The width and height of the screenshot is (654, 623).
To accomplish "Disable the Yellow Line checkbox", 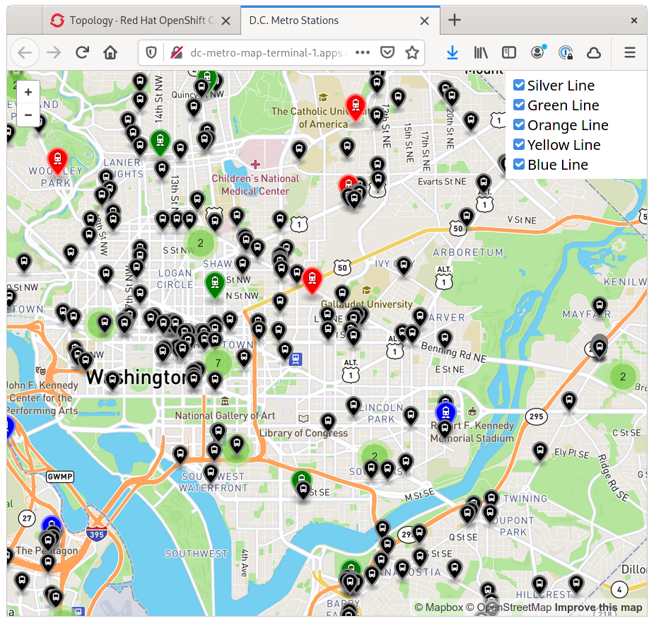I will coord(519,144).
